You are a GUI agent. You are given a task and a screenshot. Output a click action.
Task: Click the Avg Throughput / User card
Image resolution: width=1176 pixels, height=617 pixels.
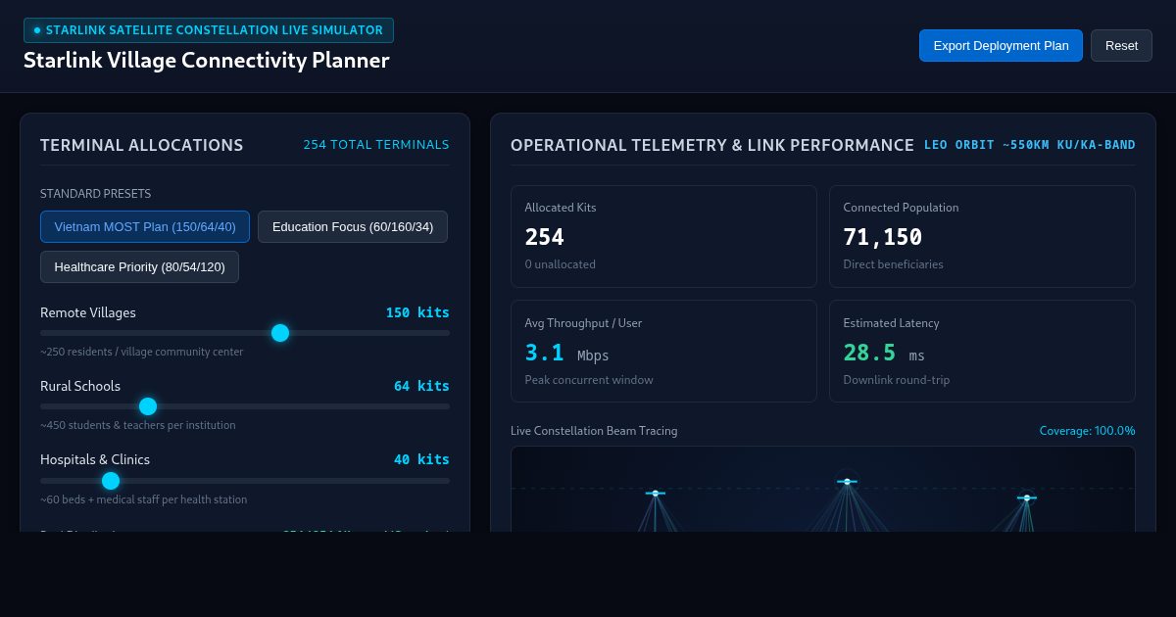click(663, 351)
